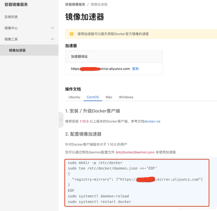
Task: Click the 使用加速器可以提升获取Docker官方镜像的速度 notice text
Action: click(113, 34)
